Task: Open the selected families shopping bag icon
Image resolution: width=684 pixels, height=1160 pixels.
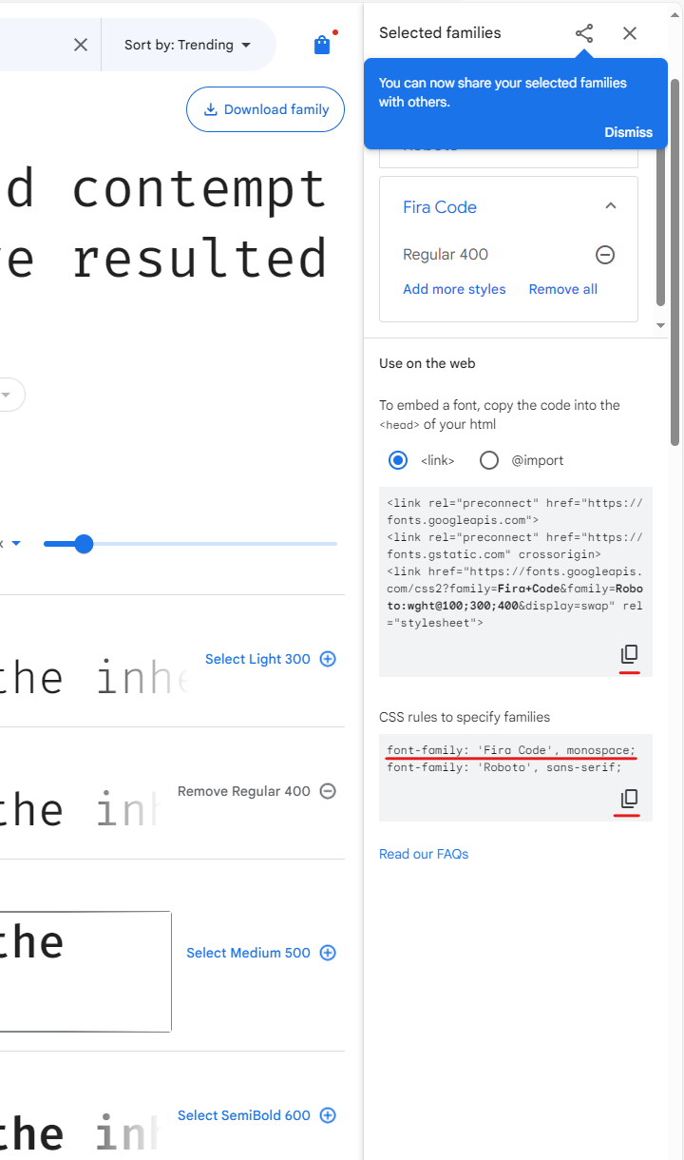Action: pos(322,45)
